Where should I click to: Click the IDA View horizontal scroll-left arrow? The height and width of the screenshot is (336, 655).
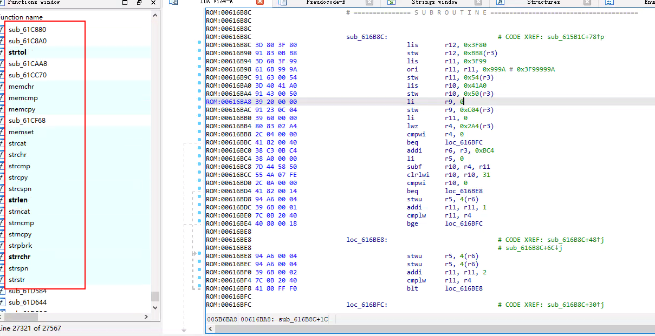coord(211,328)
